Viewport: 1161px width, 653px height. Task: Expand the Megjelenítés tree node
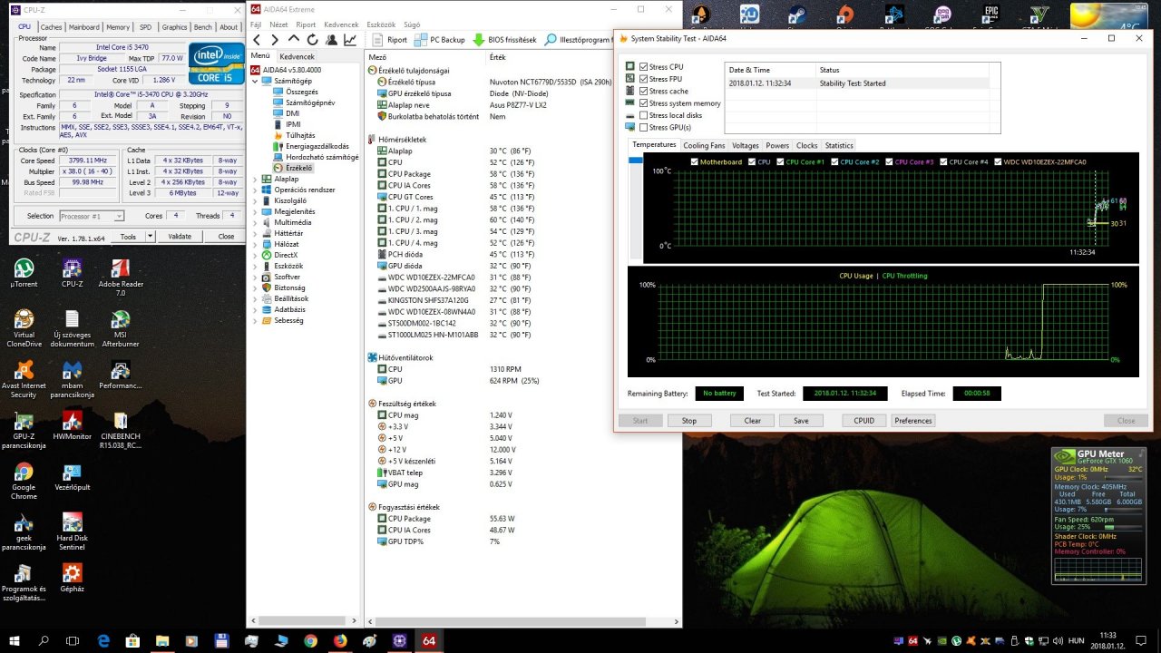pos(256,211)
